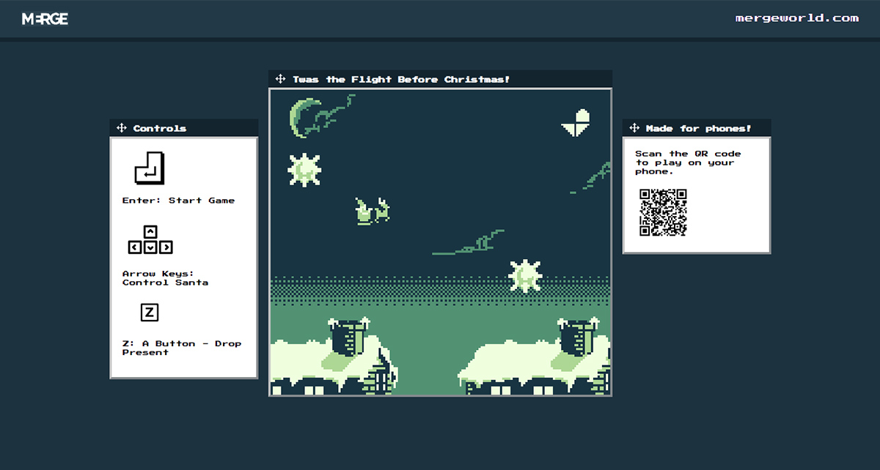Click the Enter key icon

pyautogui.click(x=150, y=168)
